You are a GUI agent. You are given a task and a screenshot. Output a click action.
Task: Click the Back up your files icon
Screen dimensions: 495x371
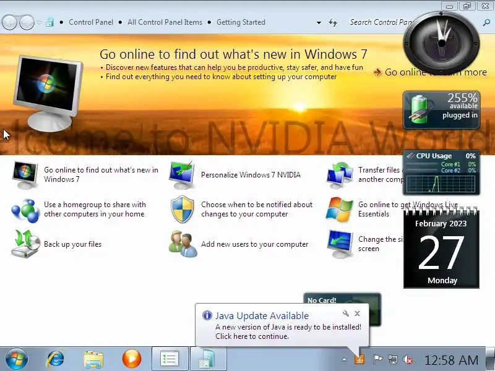point(25,244)
